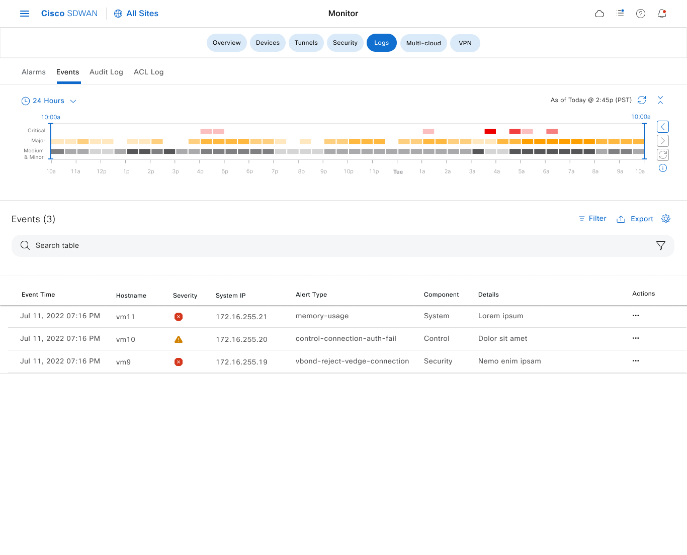Click memory-usage alert type
Viewport: 687px width, 555px height.
322,316
